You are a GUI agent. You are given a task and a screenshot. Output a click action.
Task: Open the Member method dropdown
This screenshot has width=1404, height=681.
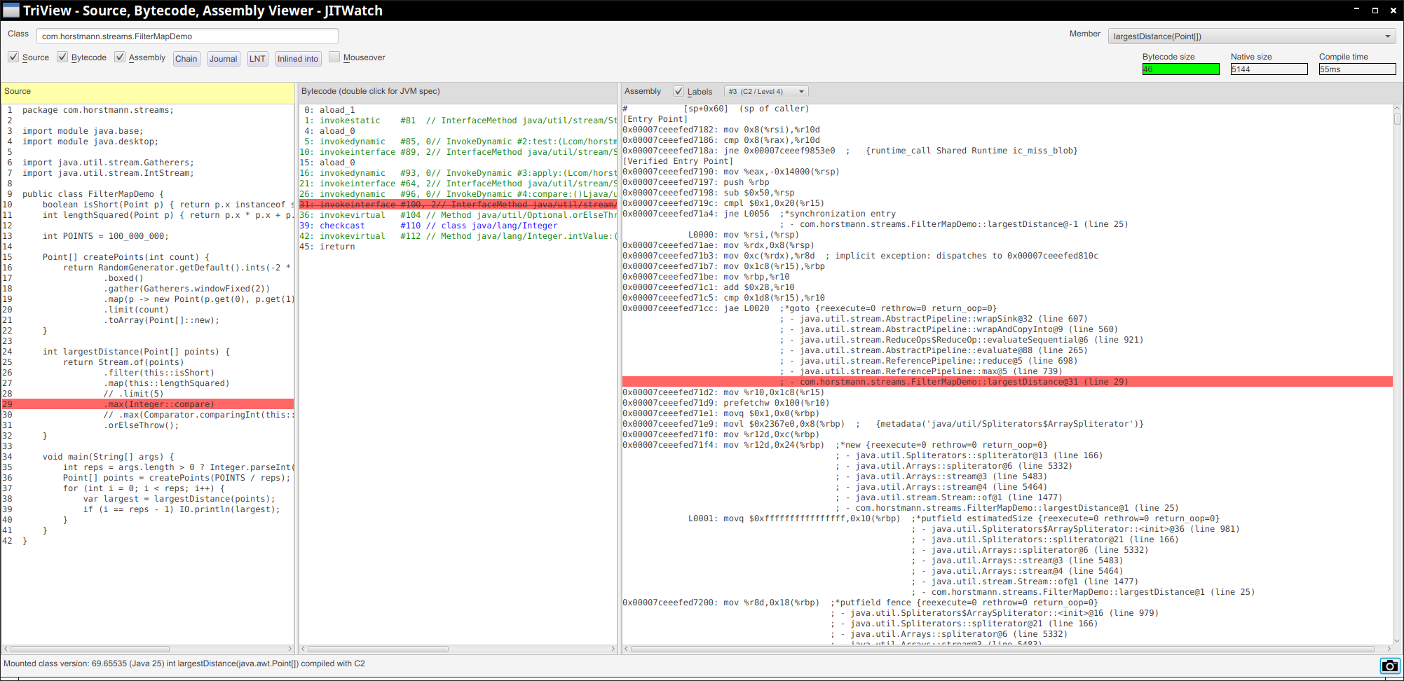pos(1251,36)
